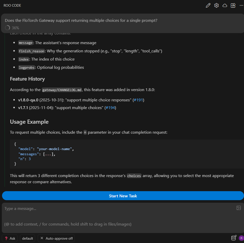The image size is (244, 243).
Task: Open the #194 pull request link
Action: tap(110, 108)
